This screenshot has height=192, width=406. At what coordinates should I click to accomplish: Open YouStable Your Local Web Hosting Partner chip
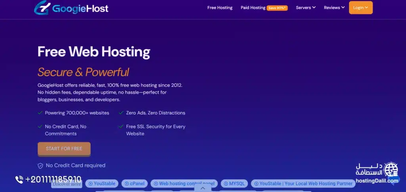[x=303, y=183]
